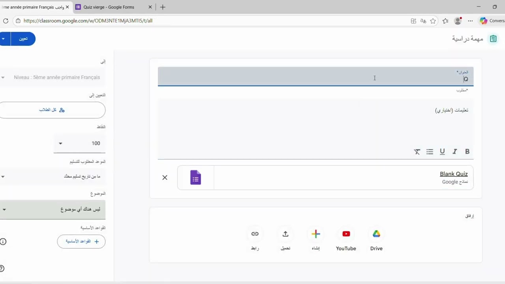Open the Blank Quiz link
This screenshot has width=505, height=284.
pyautogui.click(x=454, y=174)
